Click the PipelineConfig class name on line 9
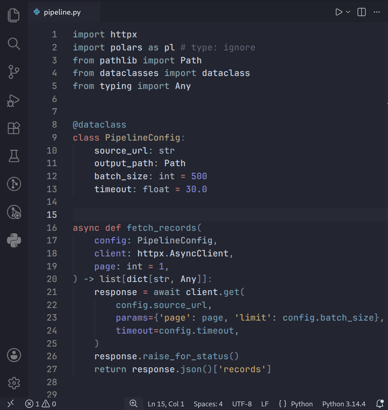Viewport: 388px width, 410px height. pos(143,137)
